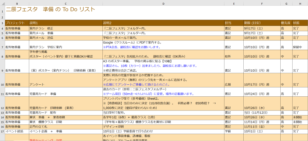
Task: Click the cell mentioning 'Google (クラスルーム) にPDFで案内'
Action: [x=163, y=45]
